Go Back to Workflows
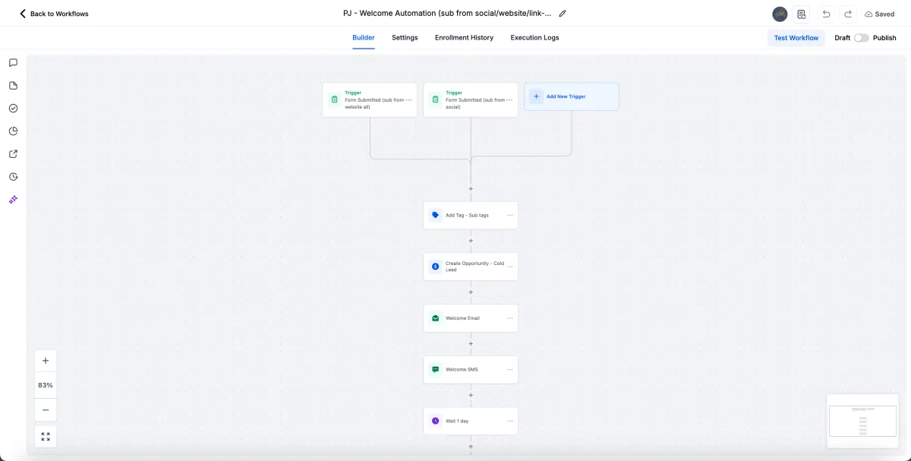 click(54, 14)
